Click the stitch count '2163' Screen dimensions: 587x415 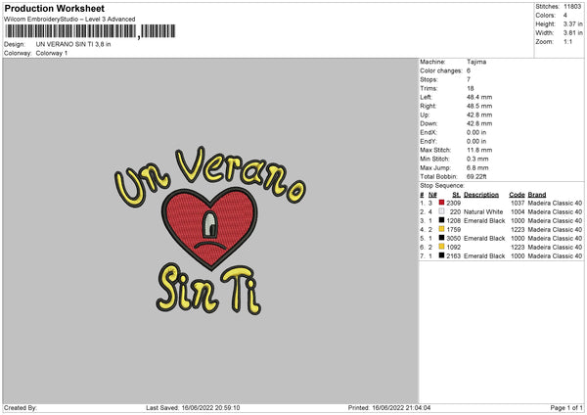[453, 255]
